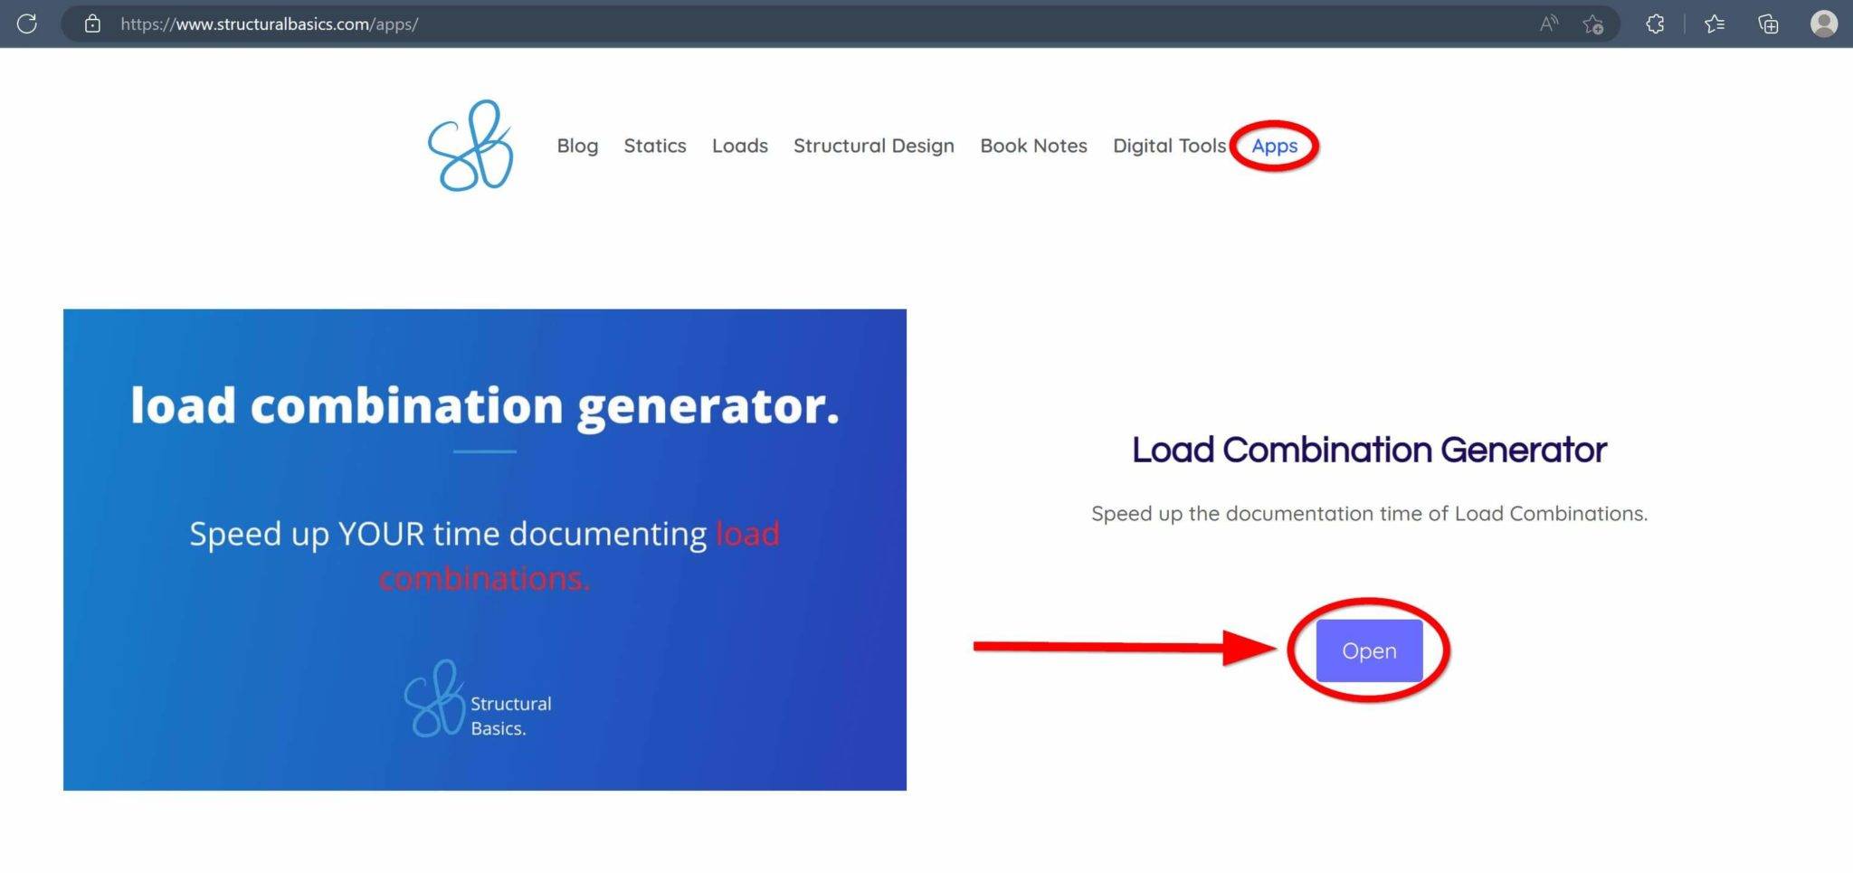Open the Blog menu item
This screenshot has width=1853, height=873.
click(x=577, y=146)
